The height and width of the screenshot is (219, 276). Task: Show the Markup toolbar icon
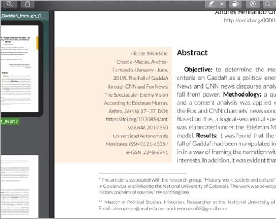(252, 4)
